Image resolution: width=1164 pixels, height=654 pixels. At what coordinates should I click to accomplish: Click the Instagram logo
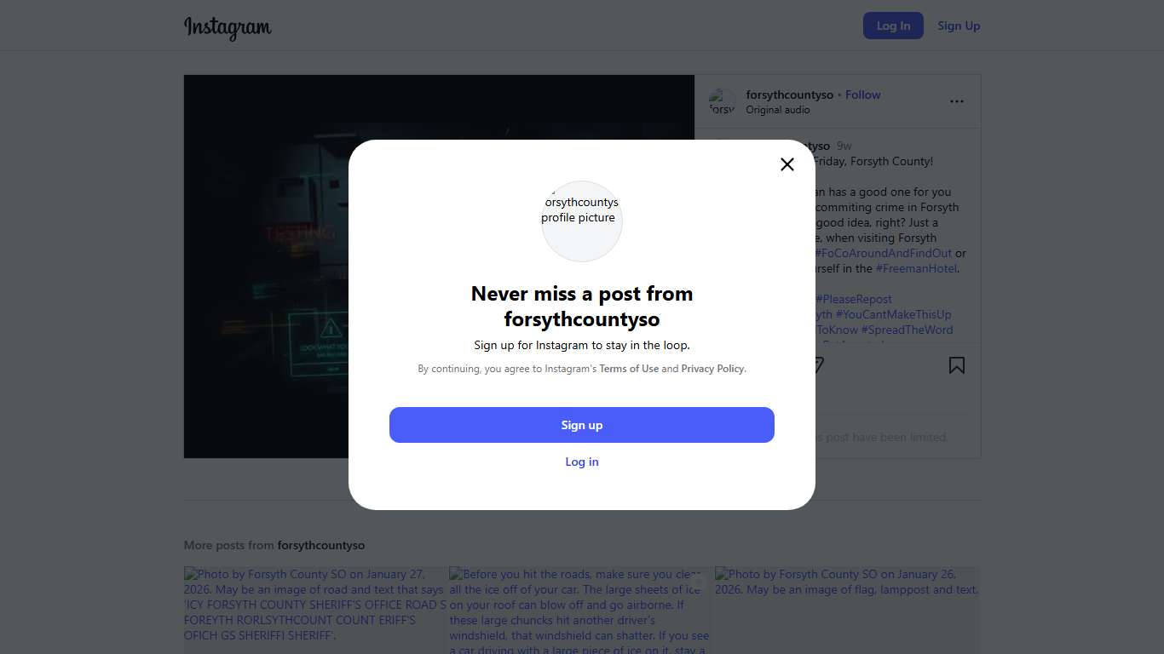[228, 26]
